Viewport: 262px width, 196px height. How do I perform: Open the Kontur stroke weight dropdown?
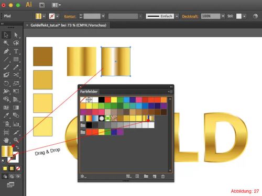tap(103, 16)
